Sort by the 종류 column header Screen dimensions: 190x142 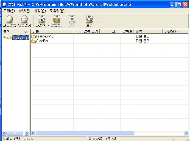(148, 31)
